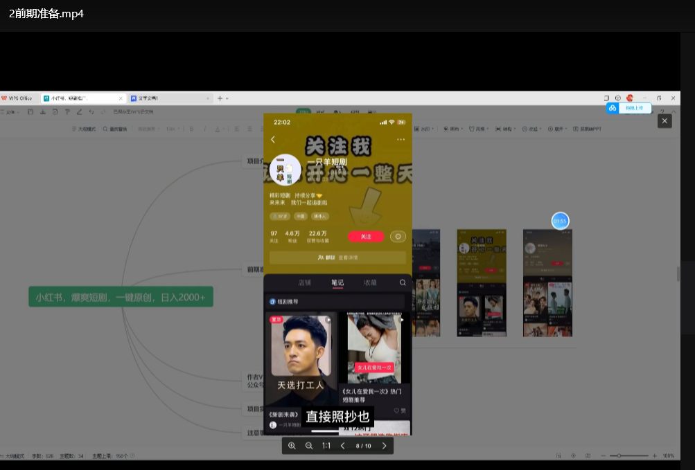Open the font color dropdown

219,129
